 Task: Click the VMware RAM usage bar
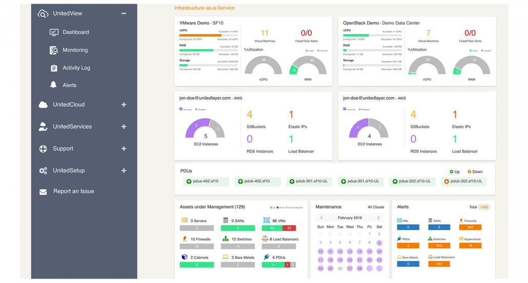pyautogui.click(x=209, y=50)
